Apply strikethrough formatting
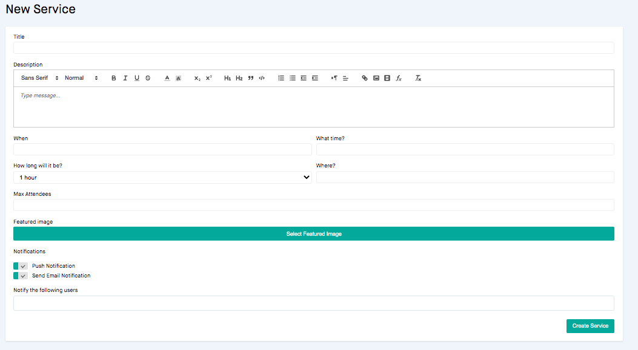Image resolution: width=638 pixels, height=350 pixels. point(147,78)
